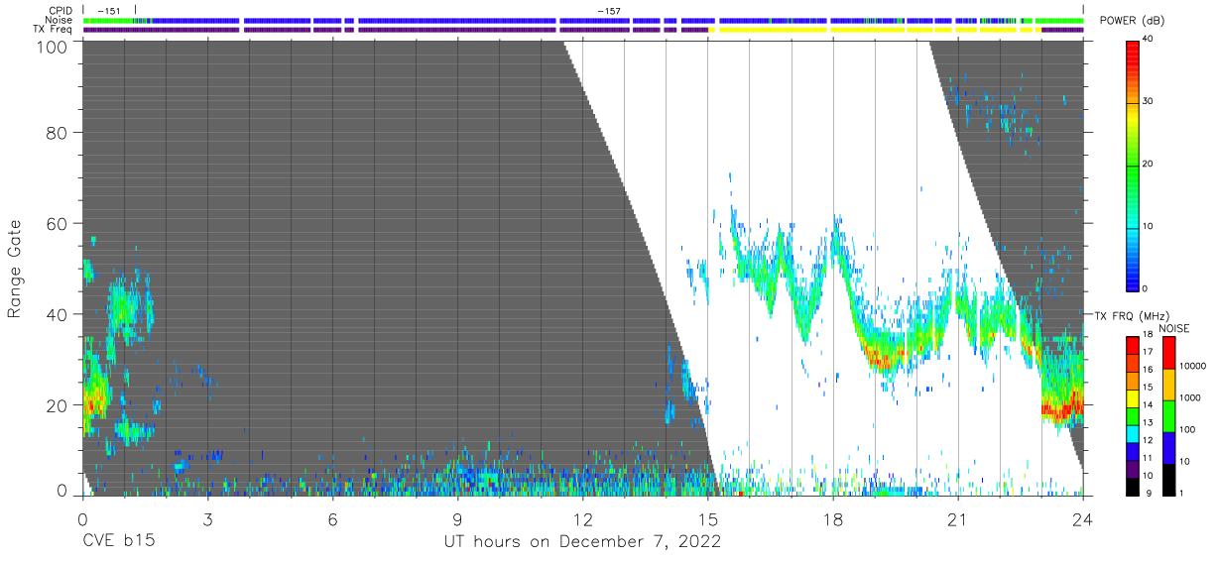
Task: Select the CPID value -157
Action: pos(609,10)
